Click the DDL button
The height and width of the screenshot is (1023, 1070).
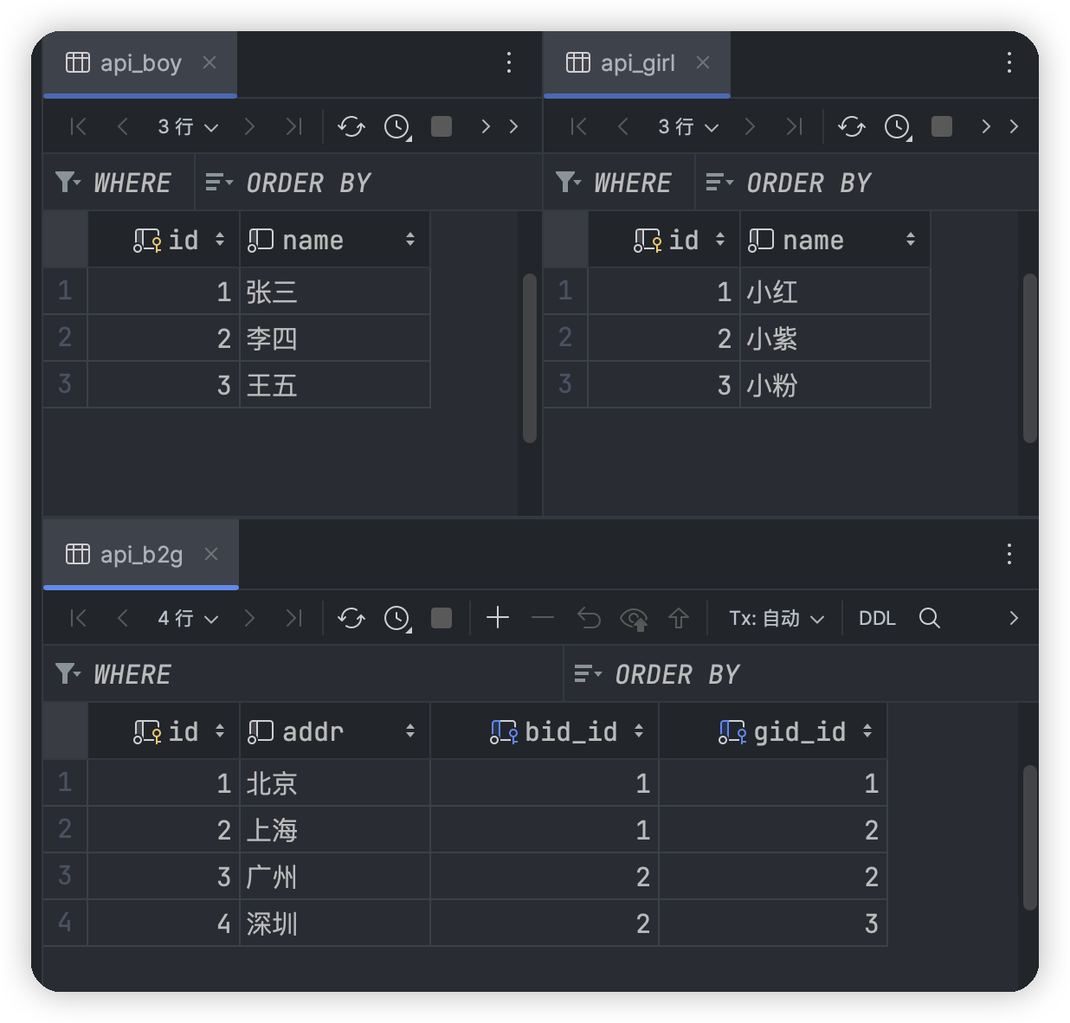(x=877, y=618)
